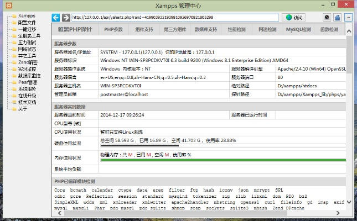Click the blue back arrow button
This screenshot has width=357, height=221.
click(x=56, y=17)
